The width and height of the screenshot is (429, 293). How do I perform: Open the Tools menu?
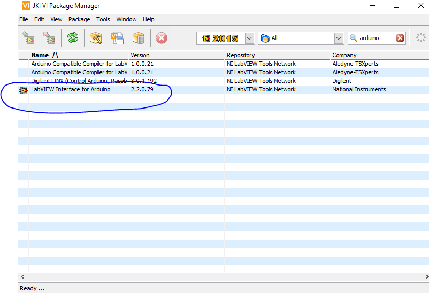coord(103,19)
